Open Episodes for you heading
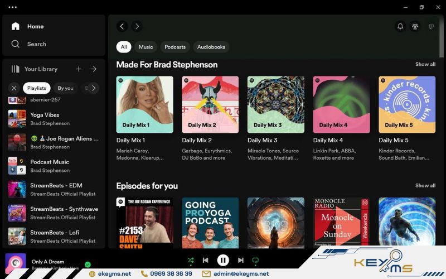Viewport: 446px width, 279px height. point(147,186)
